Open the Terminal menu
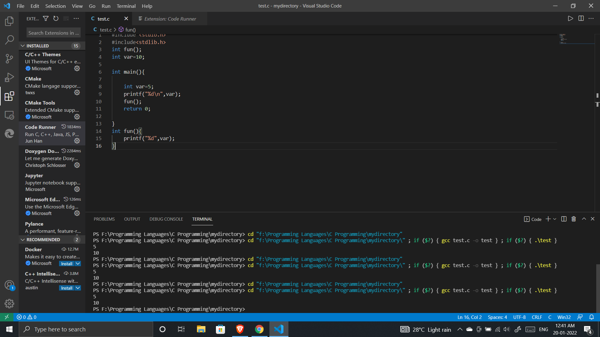 [126, 6]
